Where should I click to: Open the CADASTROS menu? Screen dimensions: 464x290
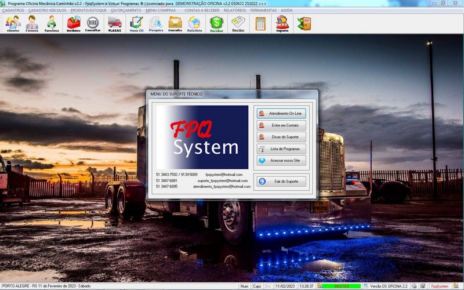(13, 10)
